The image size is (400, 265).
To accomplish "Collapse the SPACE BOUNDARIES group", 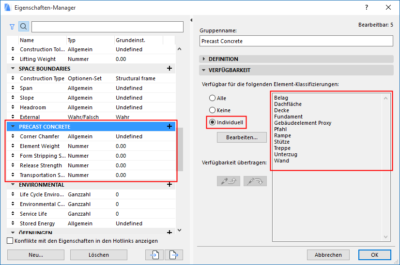I will pos(13,69).
